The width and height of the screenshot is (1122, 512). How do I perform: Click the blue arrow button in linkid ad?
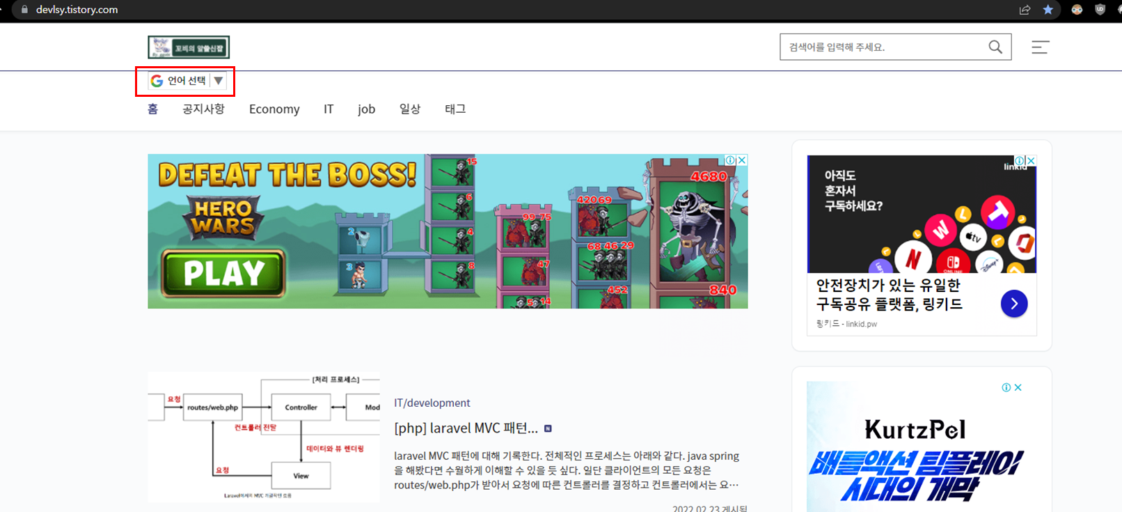pos(1014,304)
